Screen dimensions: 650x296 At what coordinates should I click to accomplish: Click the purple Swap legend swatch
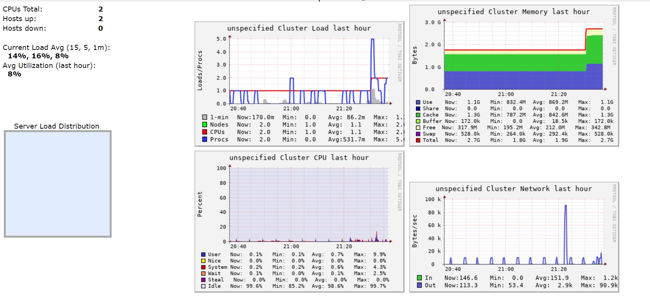(418, 134)
